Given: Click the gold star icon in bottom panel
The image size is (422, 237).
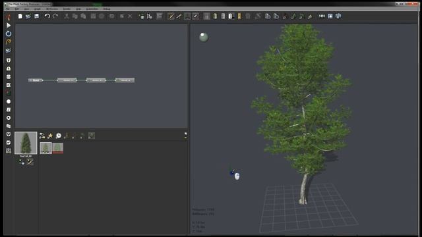Looking at the screenshot, I should [x=50, y=136].
